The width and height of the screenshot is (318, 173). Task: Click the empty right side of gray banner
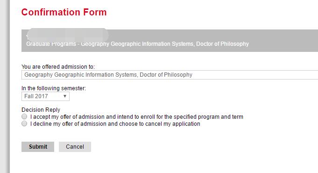(284, 41)
